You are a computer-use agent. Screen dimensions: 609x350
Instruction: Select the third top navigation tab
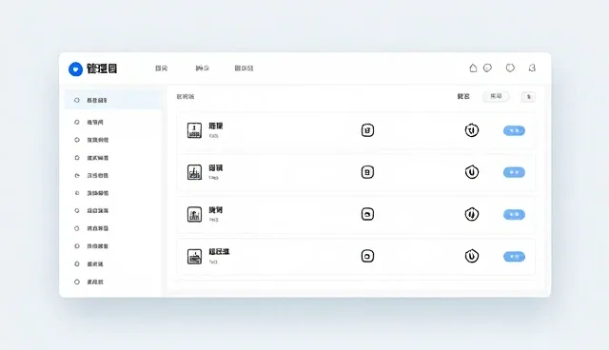pyautogui.click(x=244, y=68)
